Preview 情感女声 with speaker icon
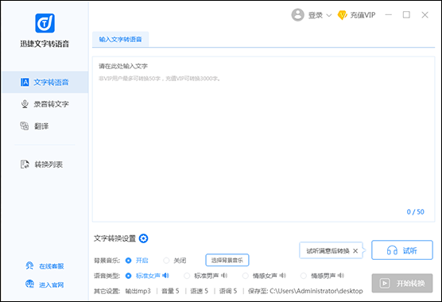 click(x=282, y=276)
